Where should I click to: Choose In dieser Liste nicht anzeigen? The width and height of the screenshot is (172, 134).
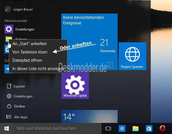[38, 69]
